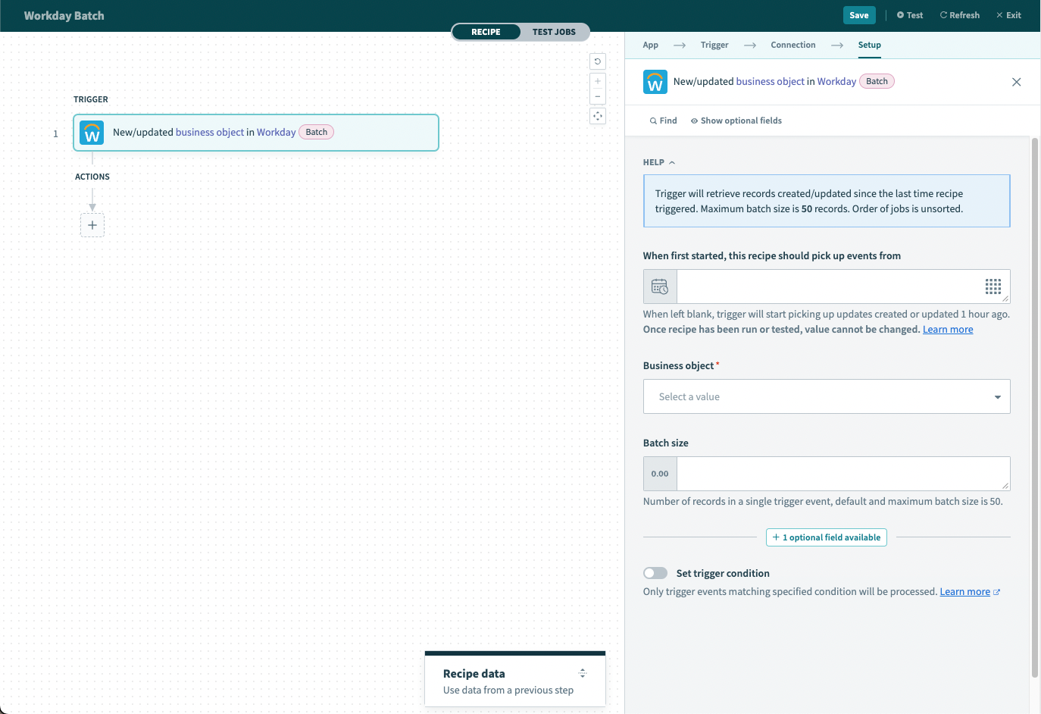Viewport: 1041px width, 714px height.
Task: Select the Connection step in the breadcrumb
Action: [x=792, y=45]
